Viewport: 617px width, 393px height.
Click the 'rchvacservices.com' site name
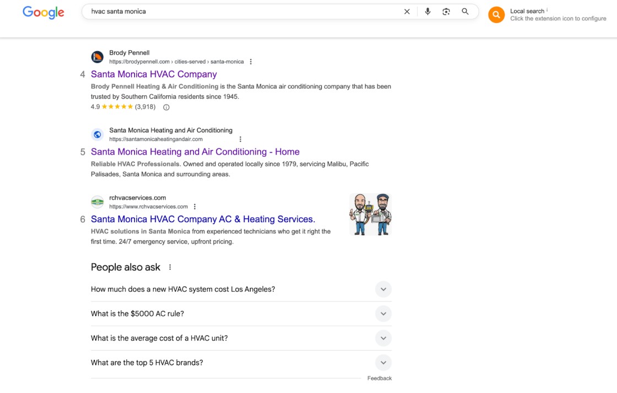(x=137, y=198)
